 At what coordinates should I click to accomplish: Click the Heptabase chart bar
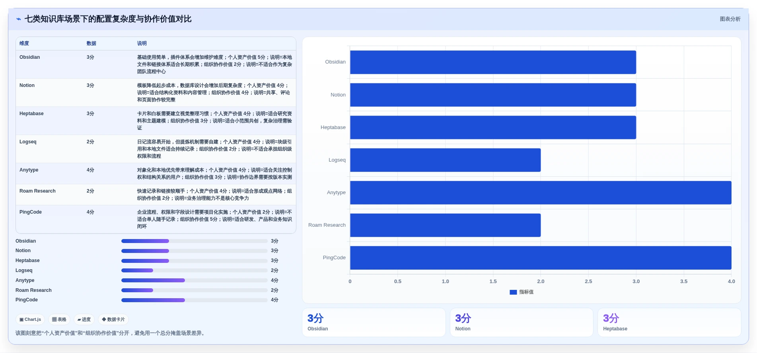pos(493,127)
